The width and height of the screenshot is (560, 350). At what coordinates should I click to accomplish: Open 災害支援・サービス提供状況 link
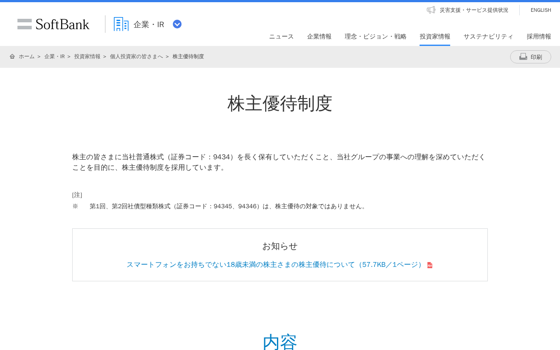(474, 10)
